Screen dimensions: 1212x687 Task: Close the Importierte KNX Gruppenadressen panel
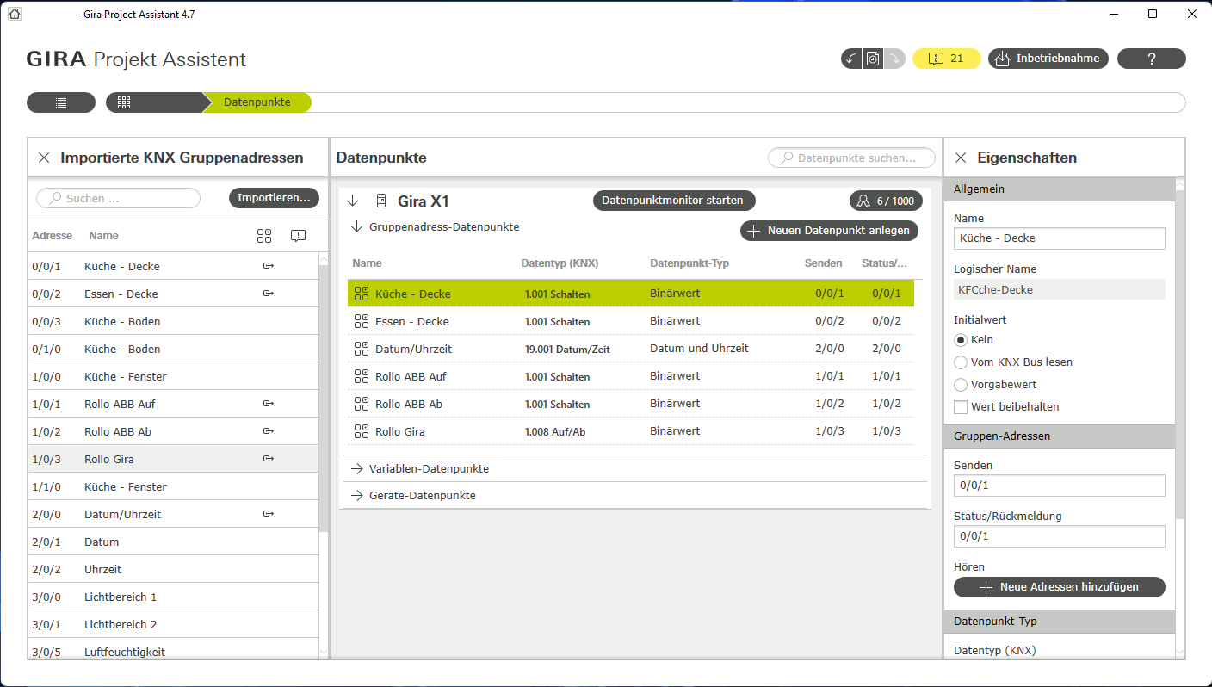[44, 158]
